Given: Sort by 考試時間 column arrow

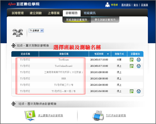Looking at the screenshot, I should tap(108, 54).
